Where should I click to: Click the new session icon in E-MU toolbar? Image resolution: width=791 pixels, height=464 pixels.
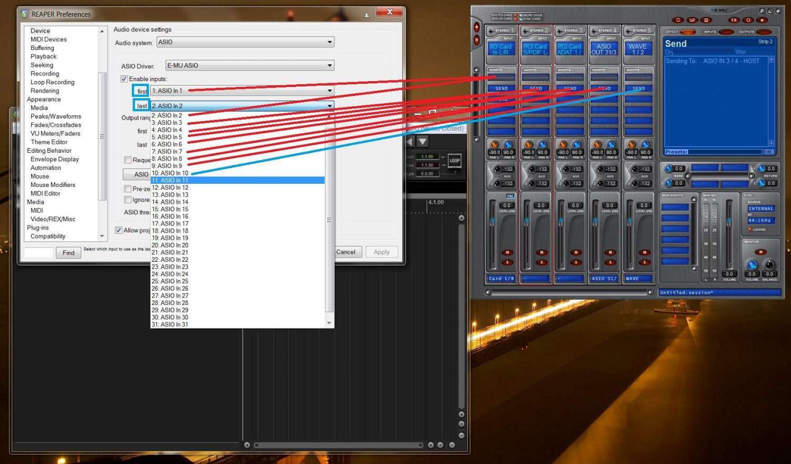pos(678,20)
